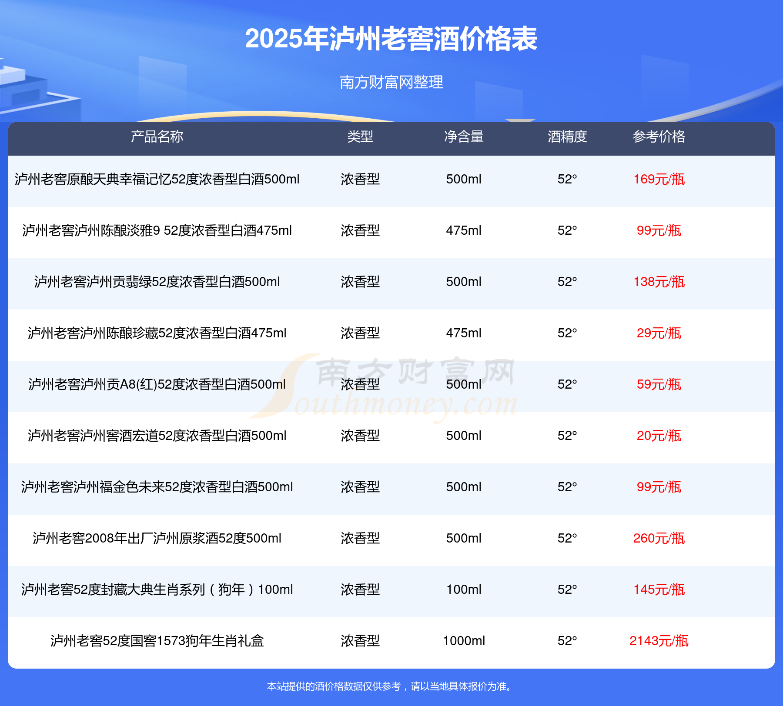
Task: Select the price "169元/瓶"
Action: click(659, 179)
